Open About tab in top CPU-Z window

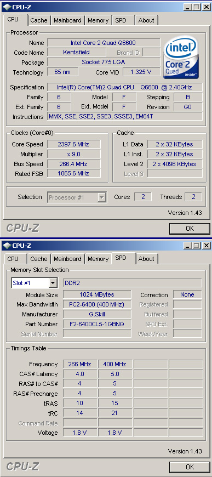pyautogui.click(x=146, y=20)
